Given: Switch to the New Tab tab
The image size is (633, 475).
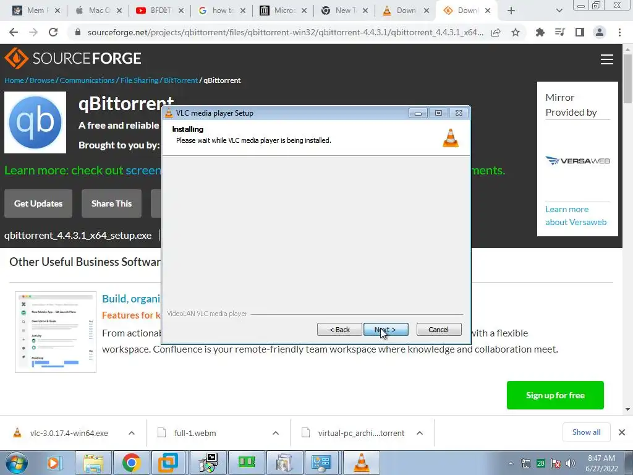Looking at the screenshot, I should click(346, 11).
